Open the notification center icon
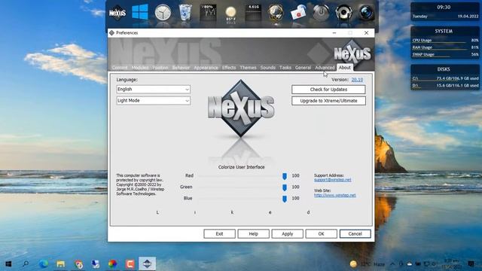Image resolution: width=482 pixels, height=271 pixels. pyautogui.click(x=471, y=264)
